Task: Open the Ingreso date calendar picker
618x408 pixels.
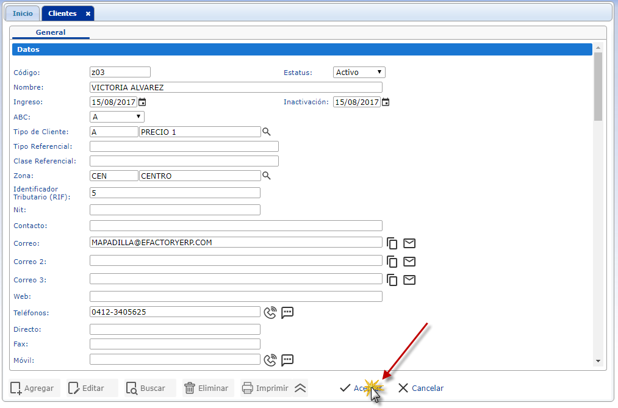Action: coord(142,102)
